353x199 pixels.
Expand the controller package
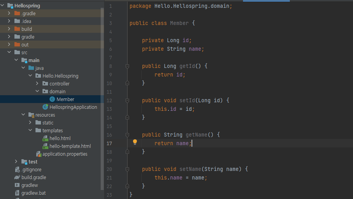coord(37,84)
